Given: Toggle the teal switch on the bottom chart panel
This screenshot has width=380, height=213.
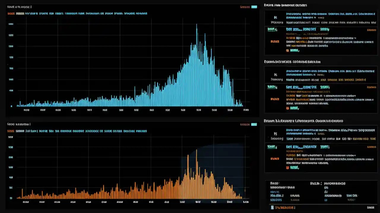Looking at the screenshot, I should tap(254, 125).
